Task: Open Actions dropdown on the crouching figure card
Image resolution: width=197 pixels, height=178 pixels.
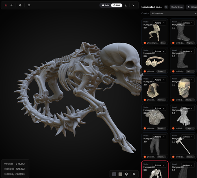Action: click(x=159, y=23)
